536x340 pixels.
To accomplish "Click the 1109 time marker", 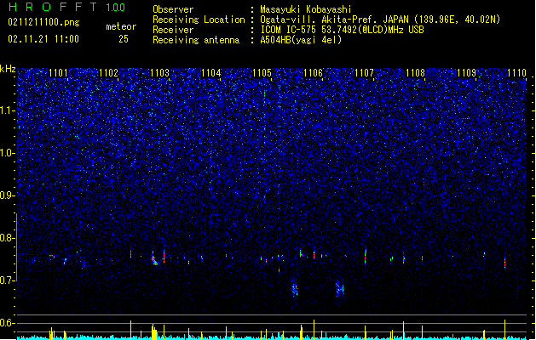I will pos(467,72).
